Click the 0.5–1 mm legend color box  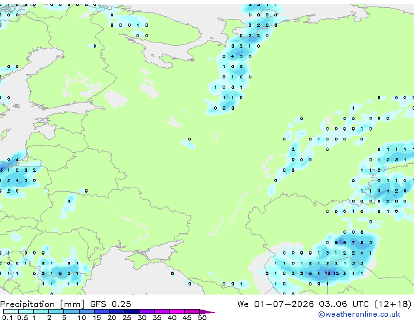click(x=26, y=312)
